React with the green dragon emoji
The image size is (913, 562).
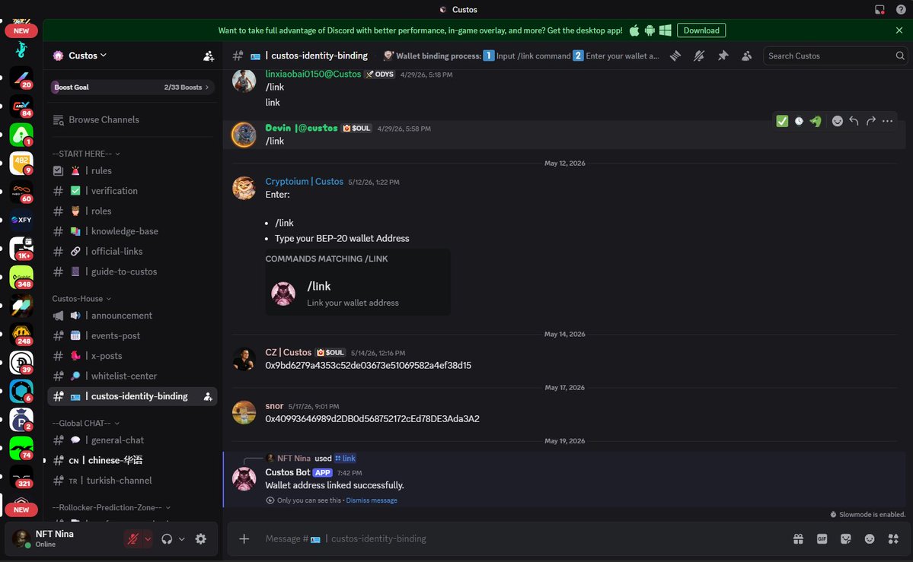pyautogui.click(x=816, y=121)
